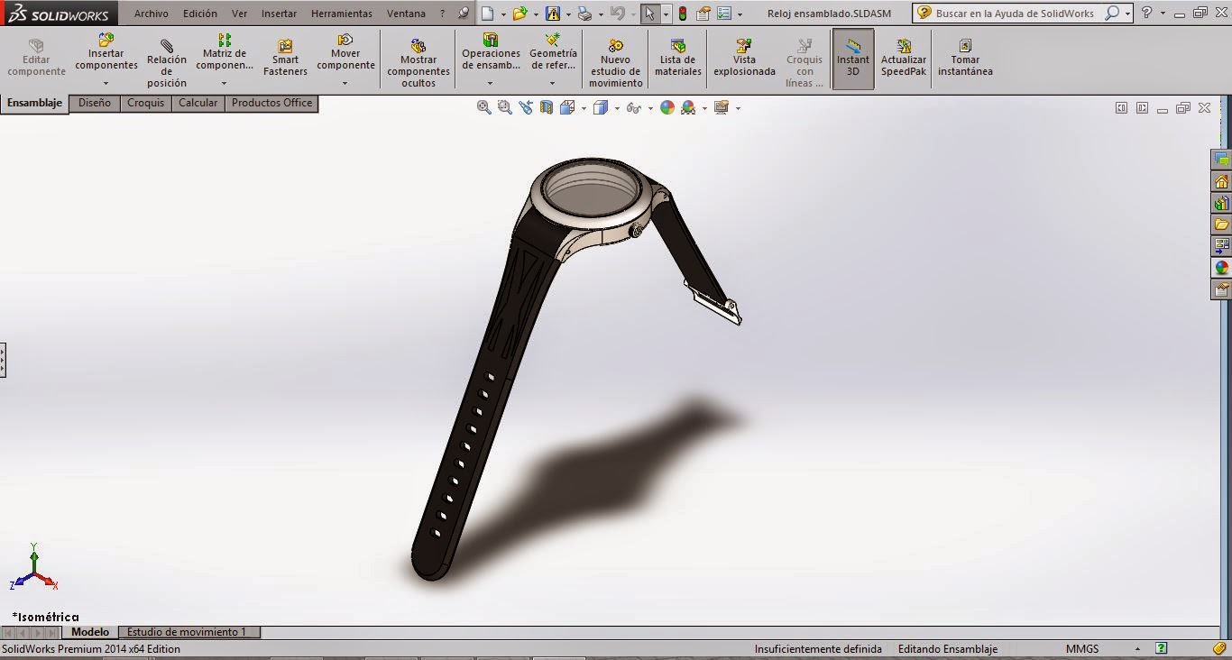This screenshot has height=660, width=1232.
Task: Click the Insertar componentes tool icon
Action: tap(106, 40)
